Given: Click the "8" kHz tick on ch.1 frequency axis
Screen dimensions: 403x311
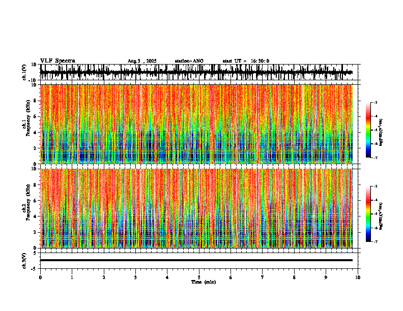Looking at the screenshot, I should (x=36, y=101).
